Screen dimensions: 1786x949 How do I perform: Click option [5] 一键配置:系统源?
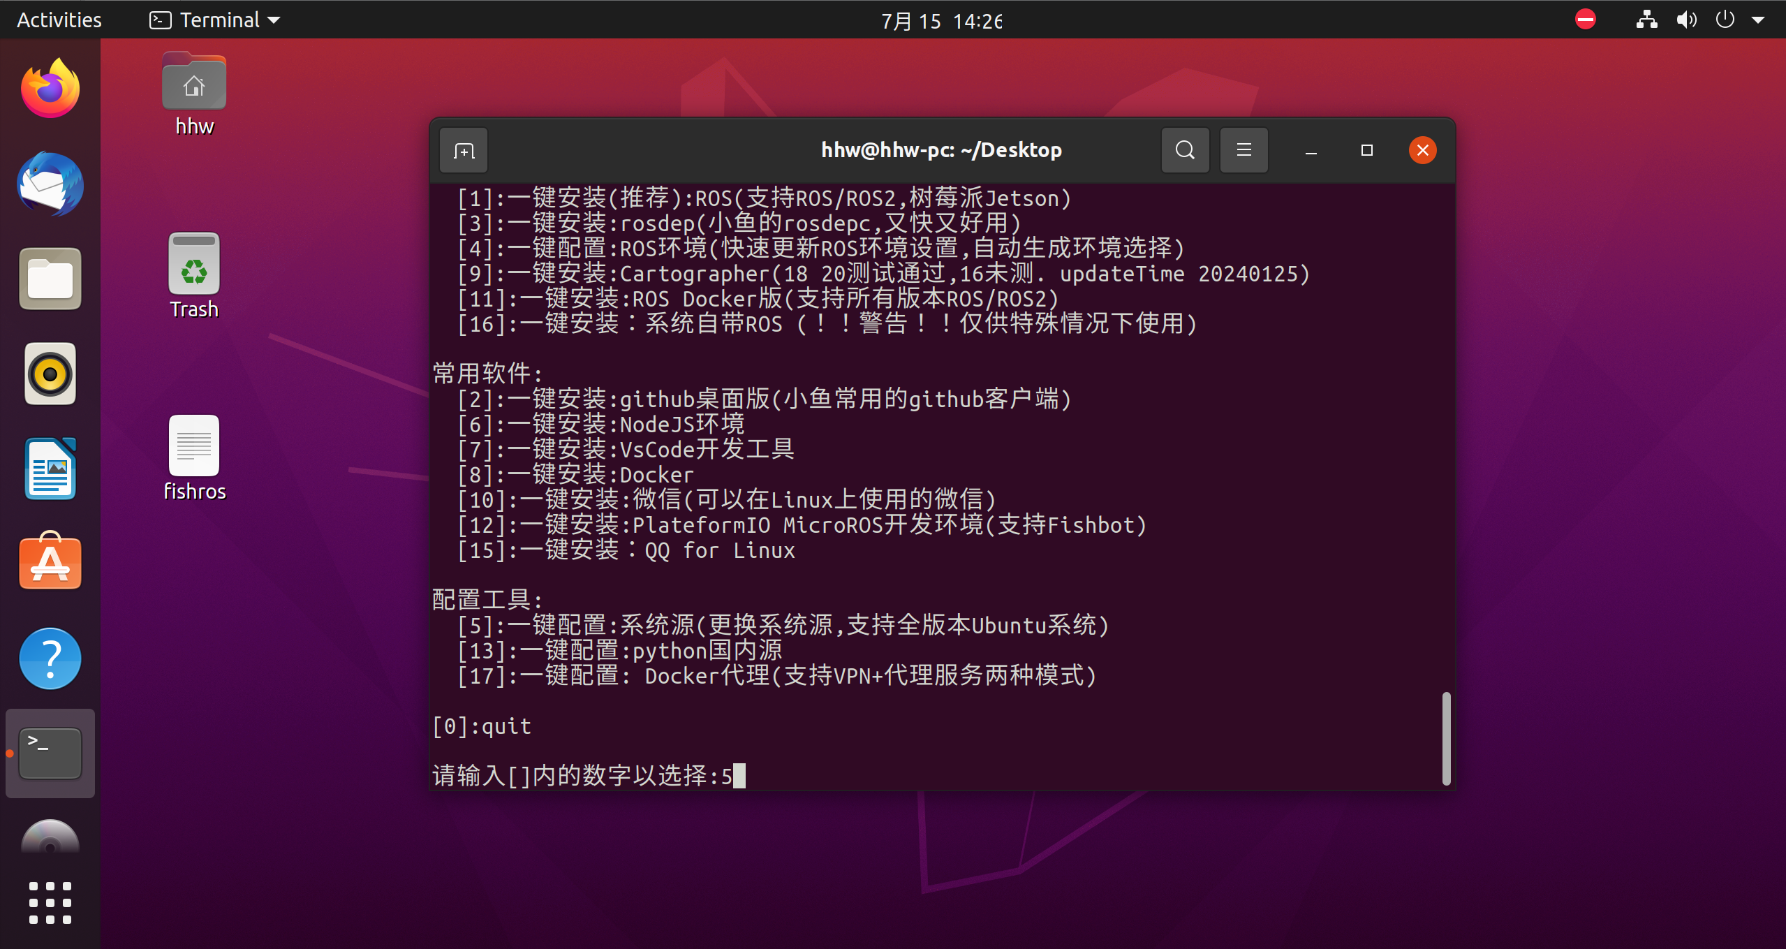pos(783,626)
